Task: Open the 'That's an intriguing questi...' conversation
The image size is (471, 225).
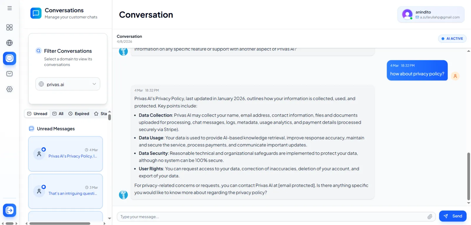Action: coord(65,191)
